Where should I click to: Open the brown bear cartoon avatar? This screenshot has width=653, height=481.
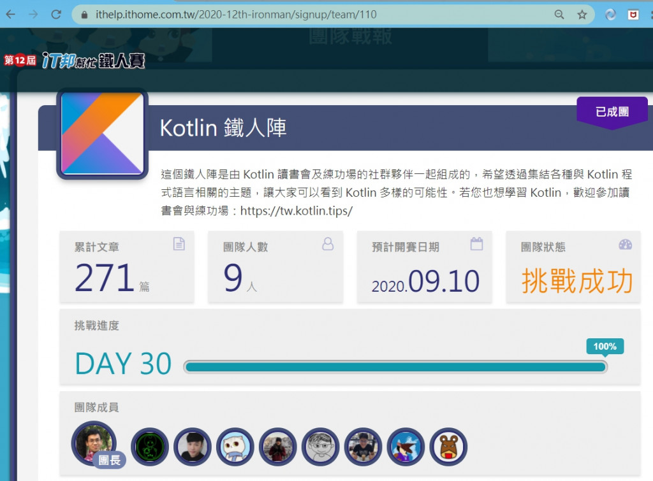coord(448,447)
